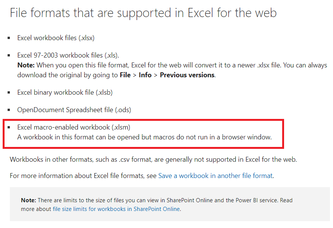The image size is (333, 228).
Task: Click the bullet marker beside the .ods item
Action: [9, 110]
